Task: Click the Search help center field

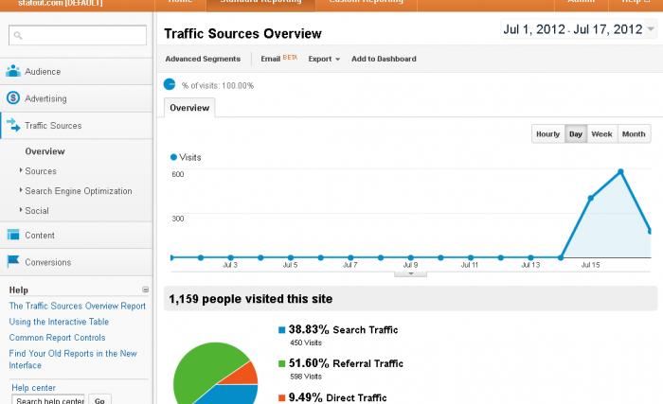Action: pyautogui.click(x=48, y=400)
